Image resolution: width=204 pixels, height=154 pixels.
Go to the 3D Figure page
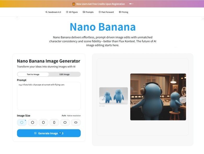point(72,12)
